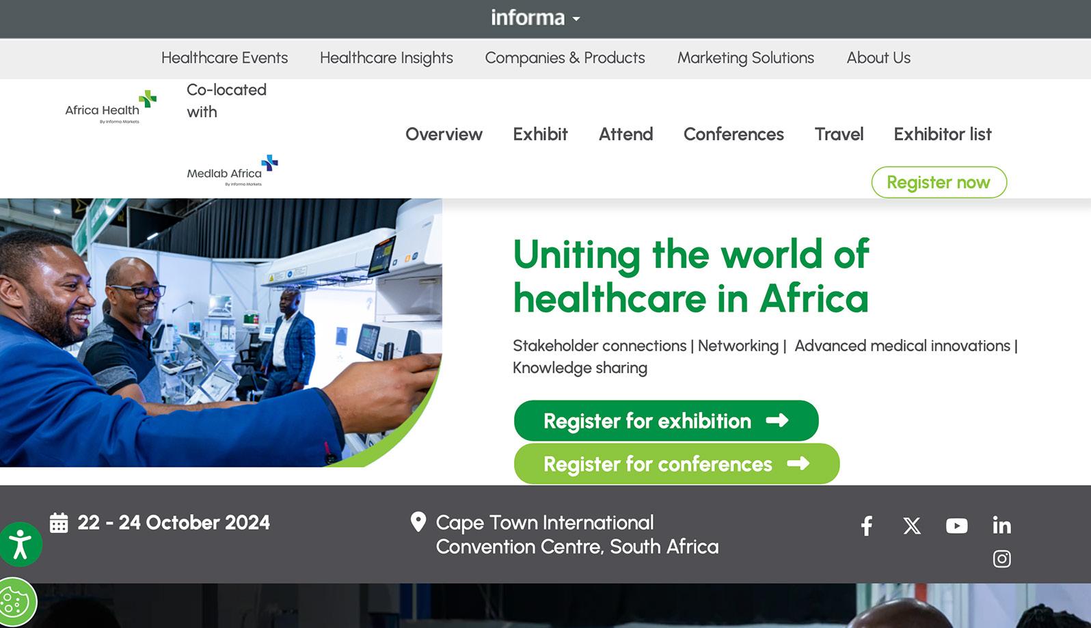
Task: Expand the Informa dropdown at top
Action: (x=535, y=18)
